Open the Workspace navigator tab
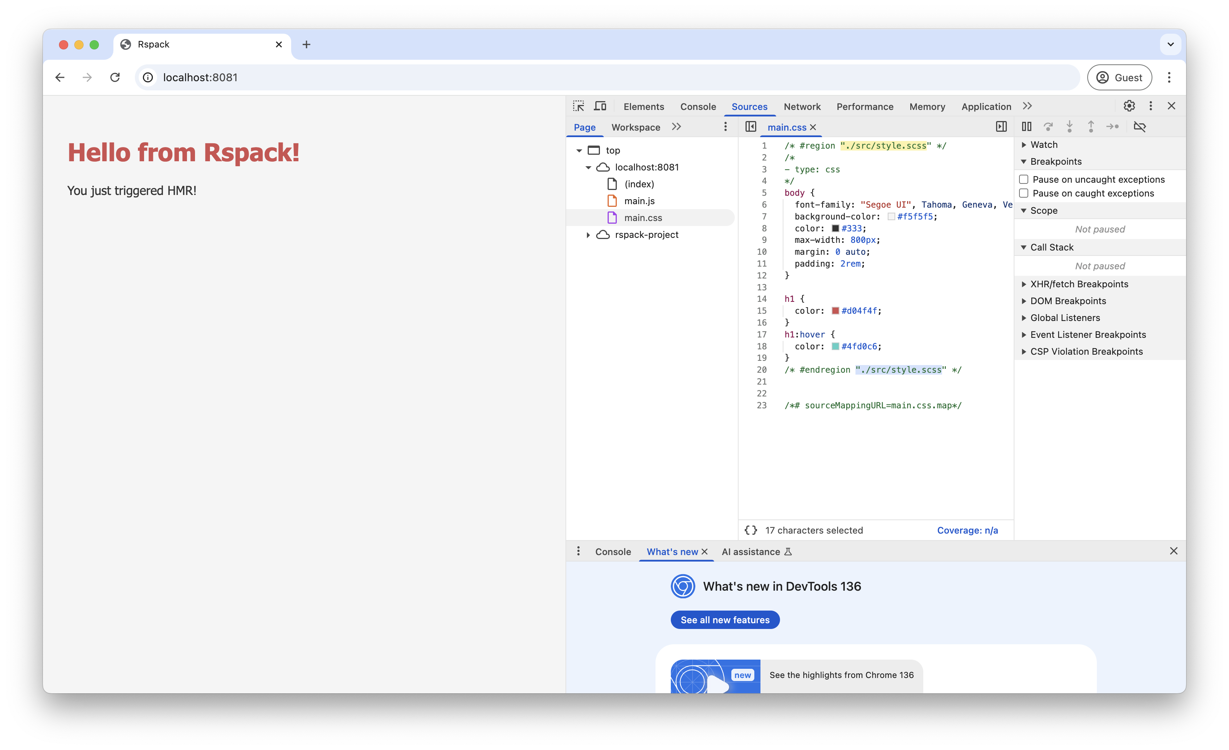The height and width of the screenshot is (750, 1229). 636,127
